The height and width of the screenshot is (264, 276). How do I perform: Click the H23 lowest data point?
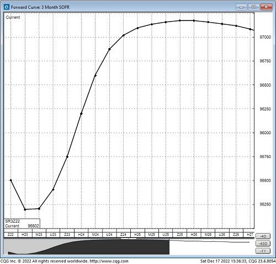pos(25,209)
